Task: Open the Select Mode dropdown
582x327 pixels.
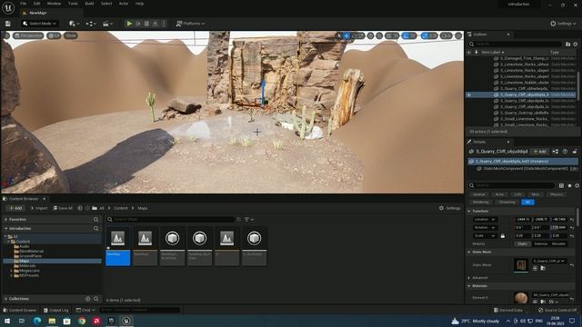Action: (x=39, y=24)
